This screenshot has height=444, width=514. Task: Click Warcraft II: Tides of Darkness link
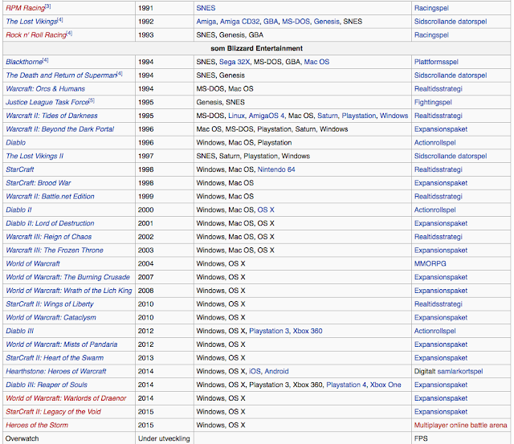click(51, 116)
